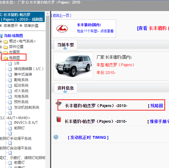
Task: Click the Pajero SUV vehicle thumbnail
Action: point(73,66)
